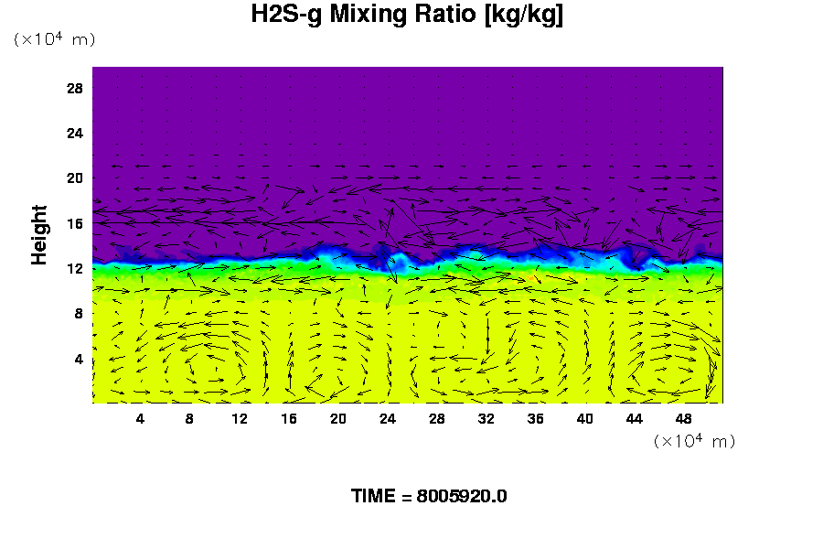The width and height of the screenshot is (823, 549).
Task: Click y-axis tick label 24
Action: [75, 133]
